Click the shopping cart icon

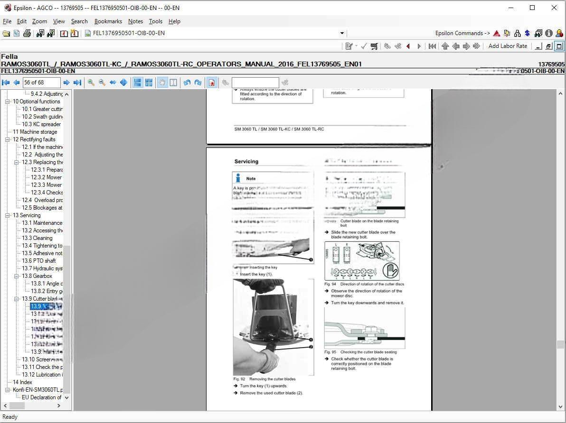(x=374, y=46)
